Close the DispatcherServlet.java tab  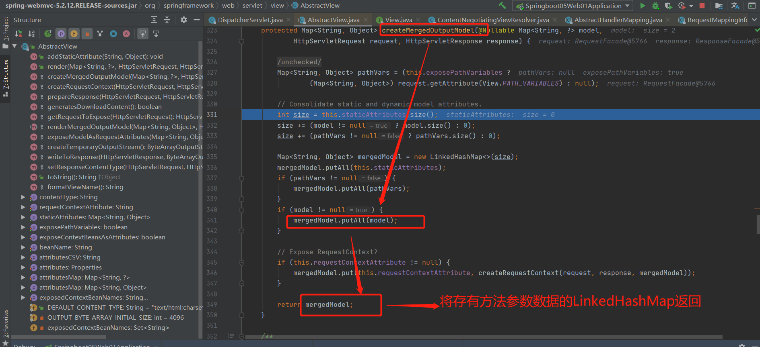coord(288,20)
